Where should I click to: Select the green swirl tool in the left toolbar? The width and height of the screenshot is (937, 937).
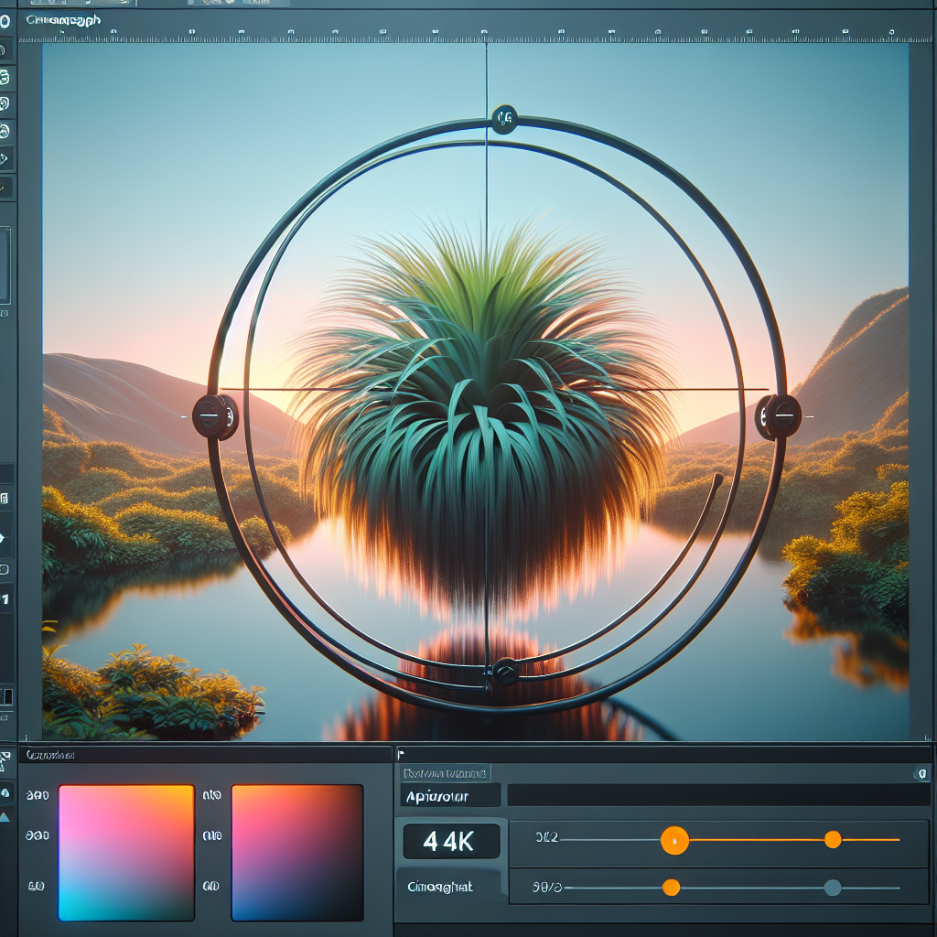[5, 77]
